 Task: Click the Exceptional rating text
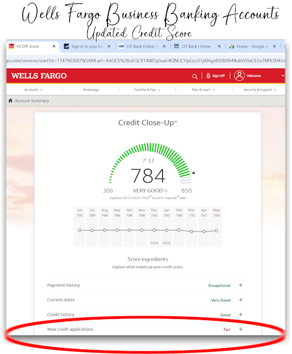[x=219, y=286]
